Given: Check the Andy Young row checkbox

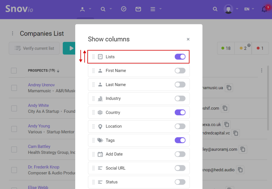Looking at the screenshot, I should (14, 129).
